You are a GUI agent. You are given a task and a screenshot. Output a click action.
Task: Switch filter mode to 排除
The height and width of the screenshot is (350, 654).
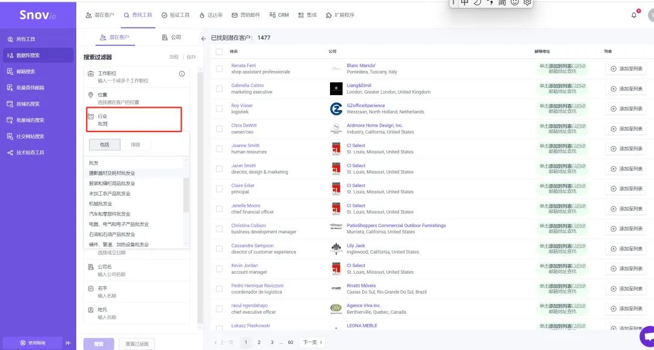point(134,145)
